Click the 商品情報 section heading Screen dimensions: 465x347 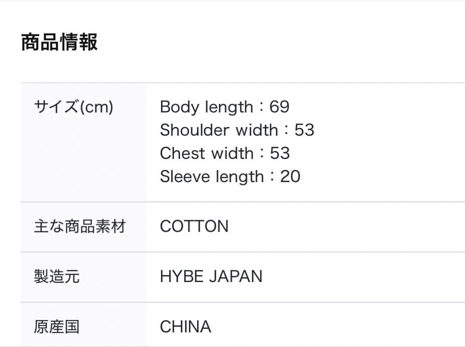pyautogui.click(x=59, y=42)
